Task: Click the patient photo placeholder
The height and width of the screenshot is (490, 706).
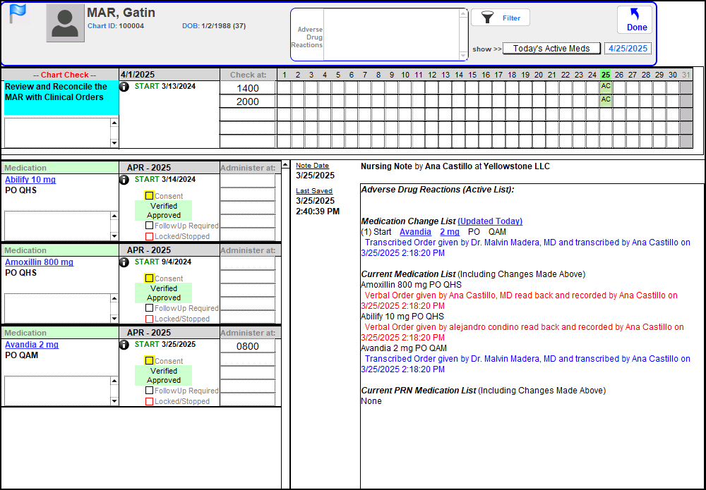Action: 65,23
